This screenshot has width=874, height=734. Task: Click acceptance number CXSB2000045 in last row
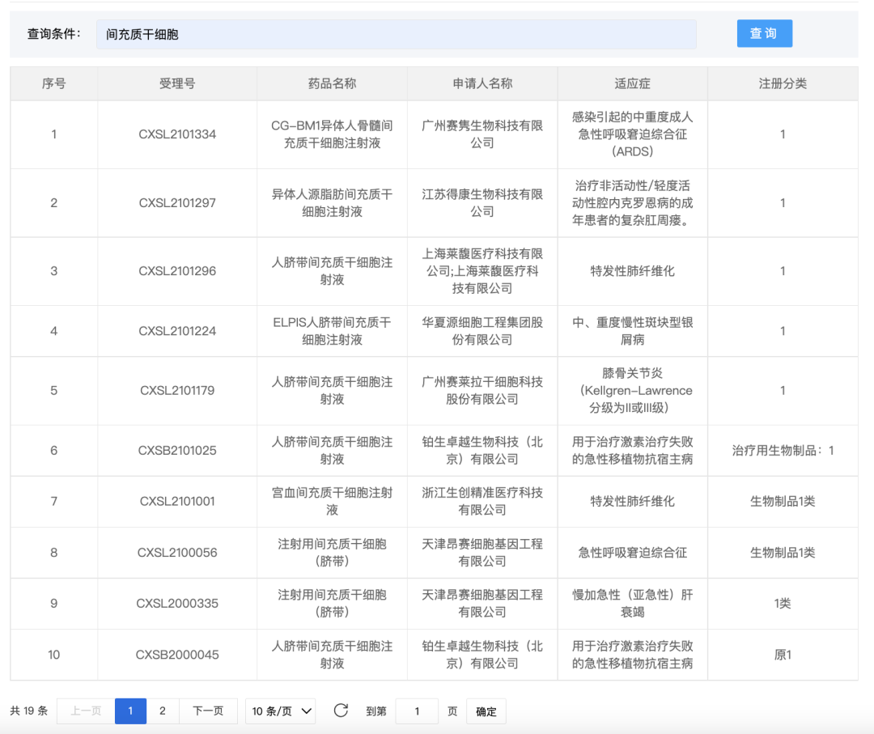click(177, 655)
